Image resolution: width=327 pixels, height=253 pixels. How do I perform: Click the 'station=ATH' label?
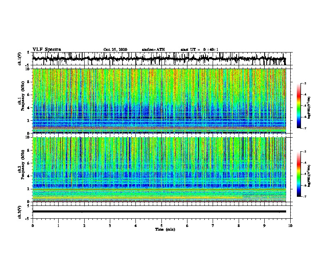tap(153, 50)
